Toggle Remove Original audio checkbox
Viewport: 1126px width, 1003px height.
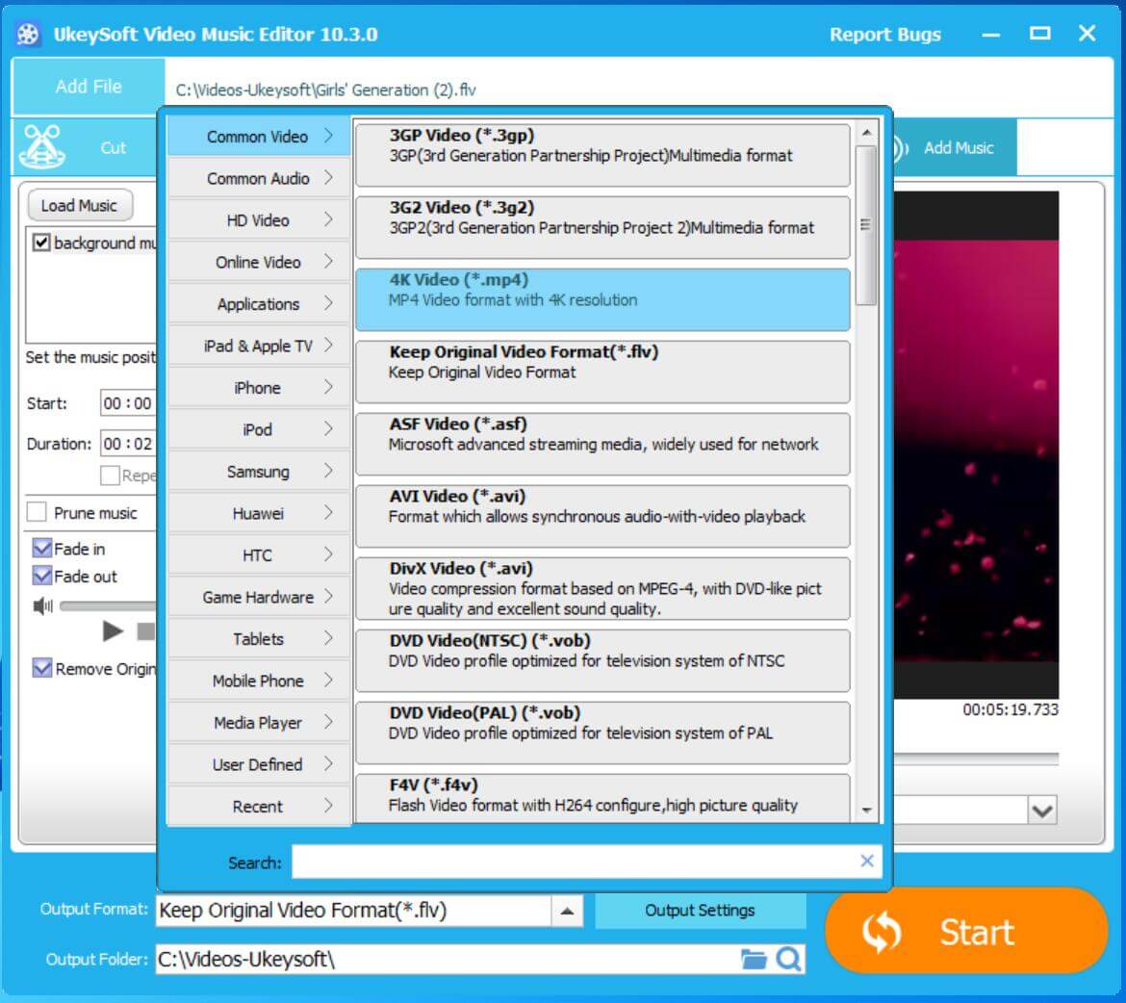(42, 668)
